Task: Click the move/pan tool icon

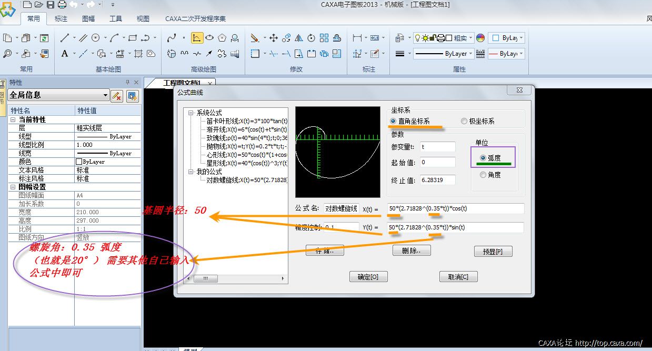Action: [x=274, y=38]
